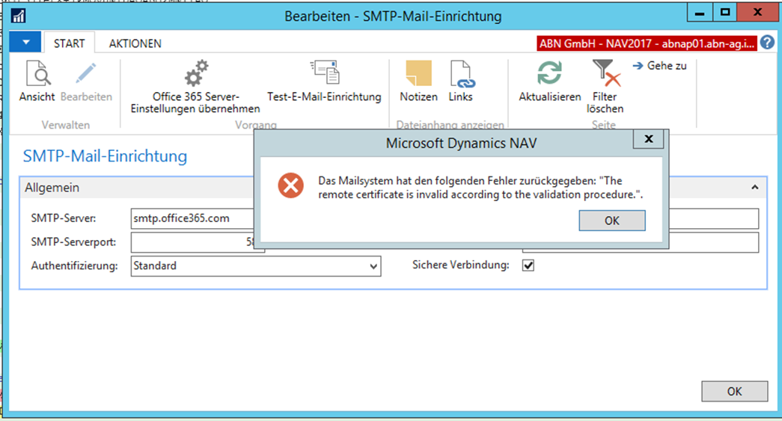Click the Ansicht ribbon icon
This screenshot has height=421, width=782.
[38, 74]
